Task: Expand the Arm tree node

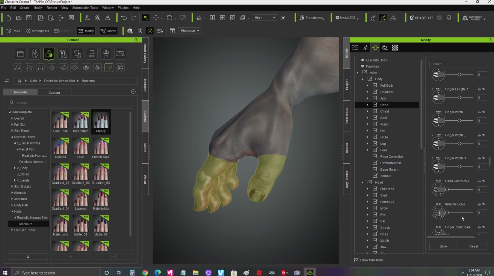Action: click(367, 98)
